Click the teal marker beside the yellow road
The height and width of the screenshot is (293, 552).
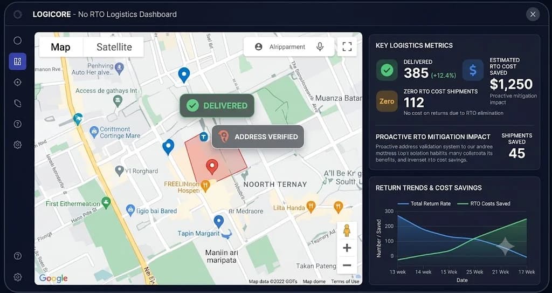pos(78,120)
